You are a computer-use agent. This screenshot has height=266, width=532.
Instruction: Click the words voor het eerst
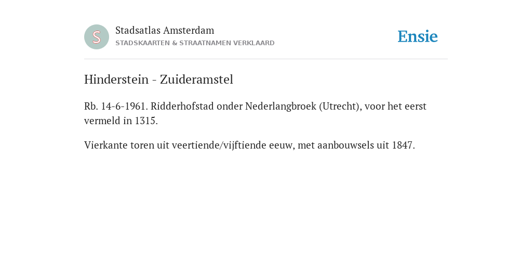[x=395, y=106]
